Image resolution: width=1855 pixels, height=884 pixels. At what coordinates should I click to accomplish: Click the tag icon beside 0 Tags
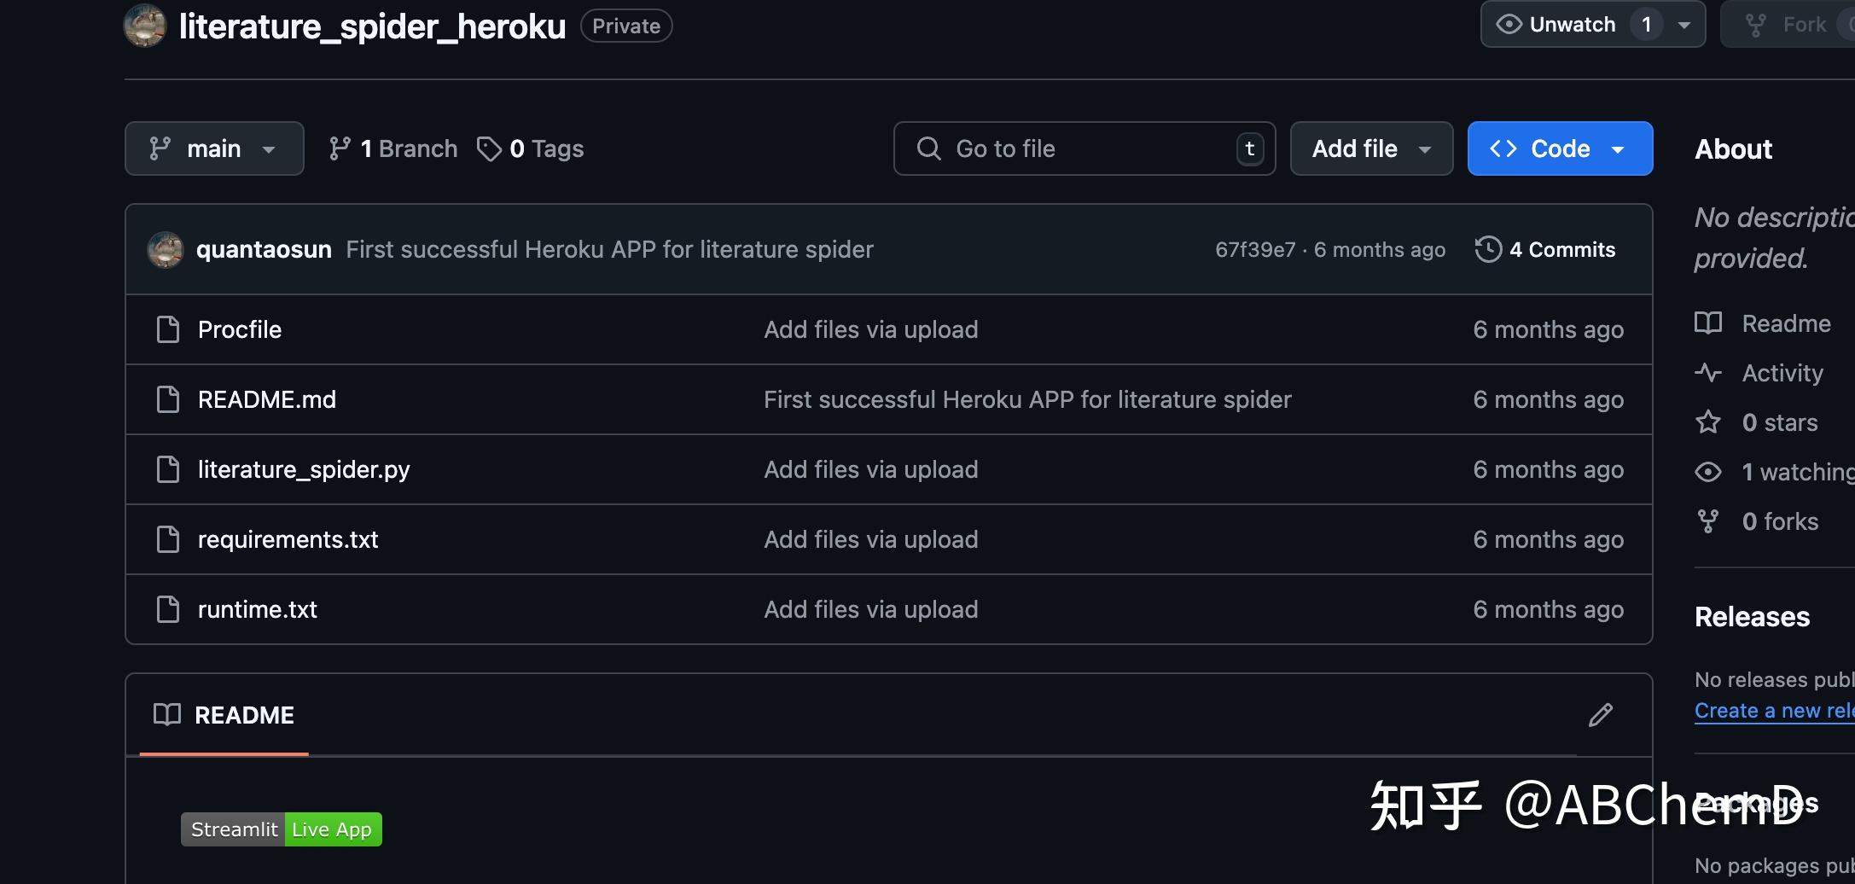point(489,148)
